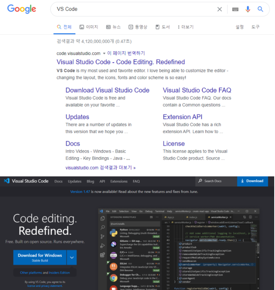This screenshot has height=290, width=275.
Task: Open API in the VS Code site navbar
Action: tap(102, 182)
